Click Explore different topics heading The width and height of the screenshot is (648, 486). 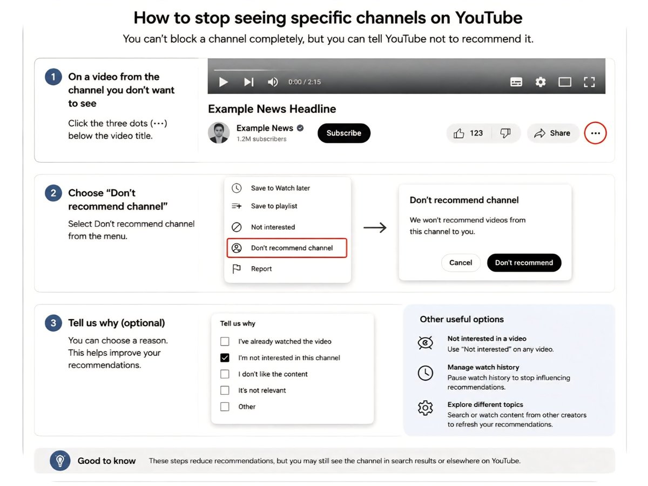(x=485, y=404)
